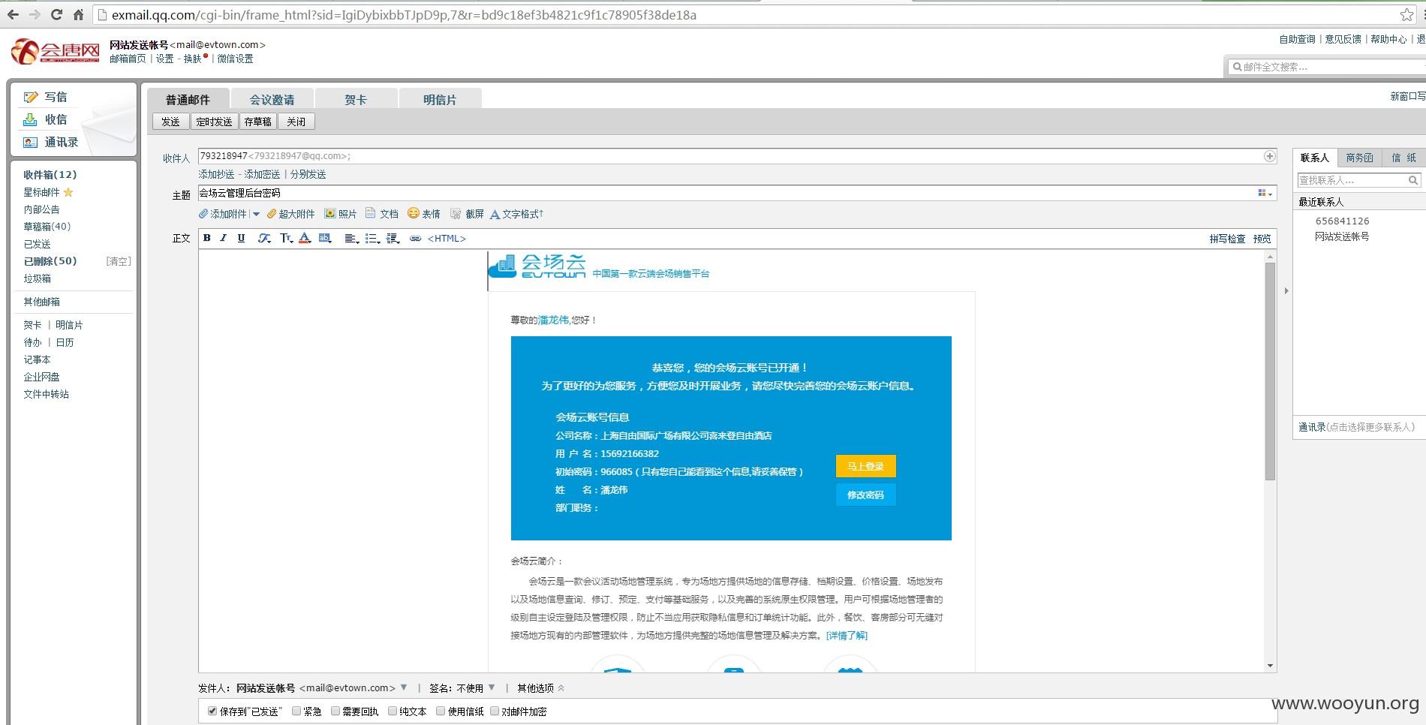
Task: Enable the 使用信纸 stationery checkbox
Action: point(441,711)
